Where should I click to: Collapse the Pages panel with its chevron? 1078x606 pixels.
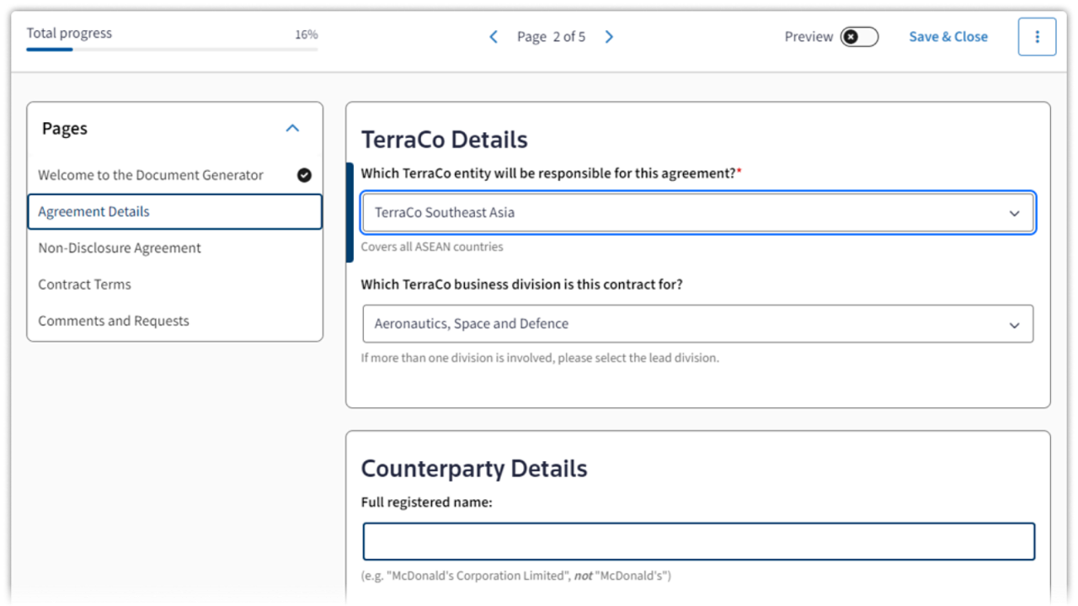292,129
